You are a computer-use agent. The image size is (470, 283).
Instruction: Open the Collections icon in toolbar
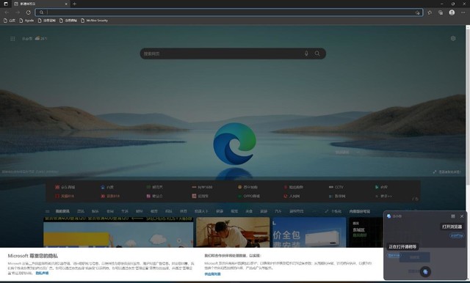(x=441, y=12)
